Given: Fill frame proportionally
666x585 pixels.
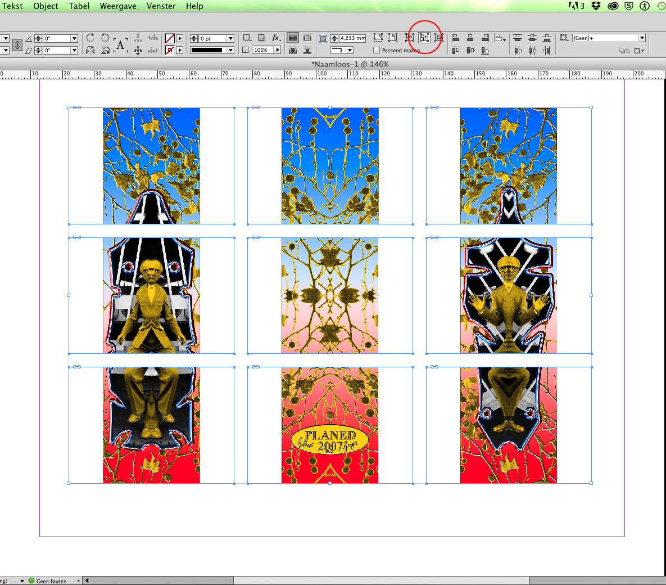Looking at the screenshot, I should (378, 38).
